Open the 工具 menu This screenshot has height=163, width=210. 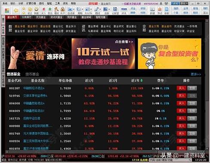(57, 3)
